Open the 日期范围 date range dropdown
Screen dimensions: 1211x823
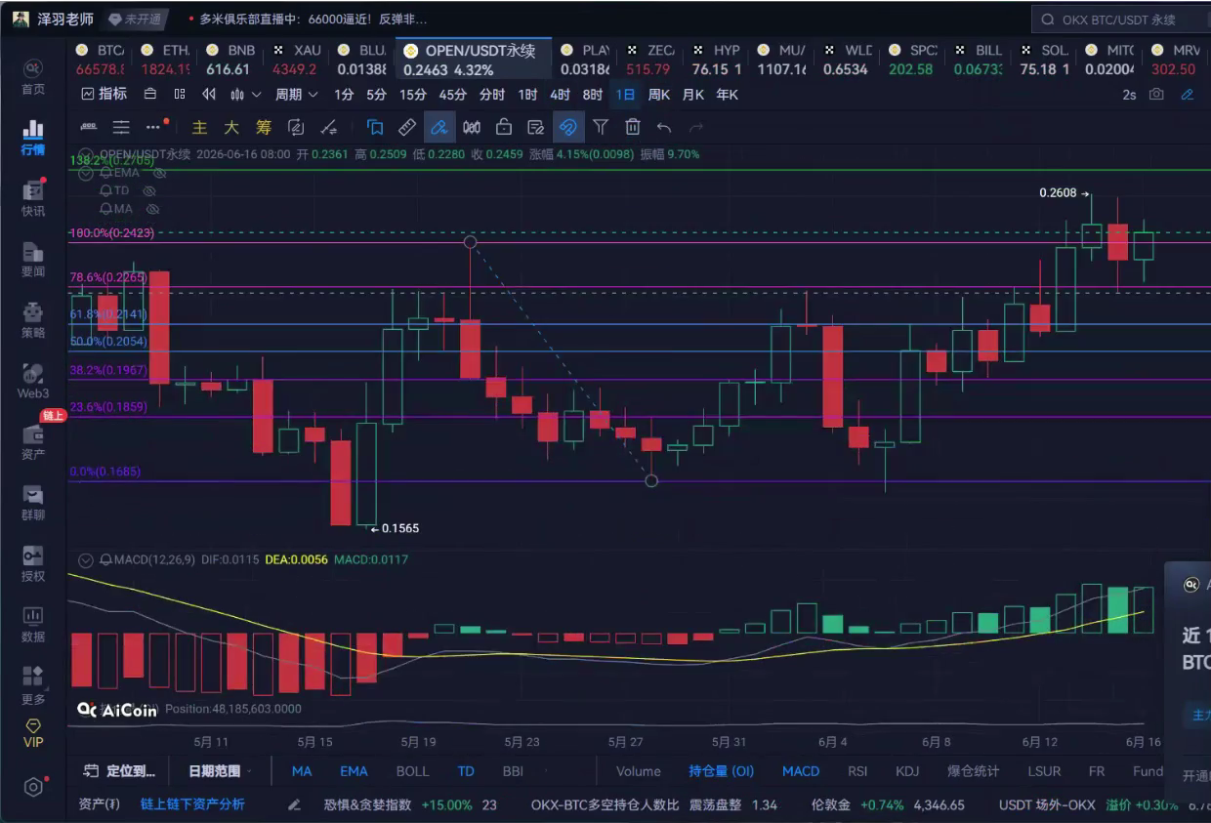[220, 771]
